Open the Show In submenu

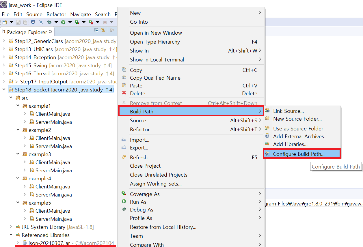[x=191, y=50]
